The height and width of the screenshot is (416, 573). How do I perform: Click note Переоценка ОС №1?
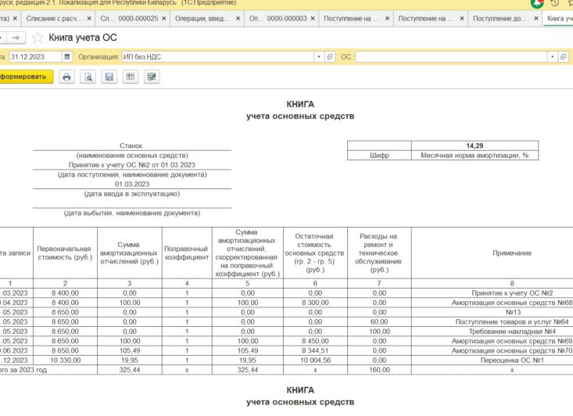[512, 360]
